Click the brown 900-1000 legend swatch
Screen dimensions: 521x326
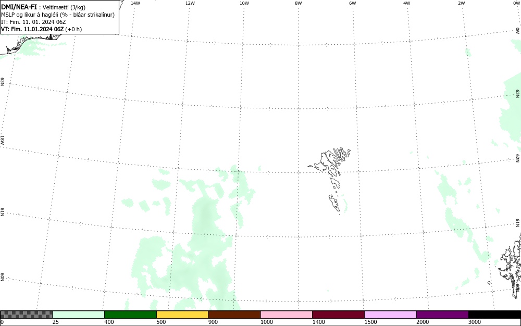point(234,315)
